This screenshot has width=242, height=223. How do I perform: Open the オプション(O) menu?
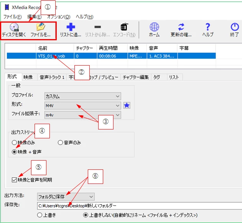tap(59, 16)
